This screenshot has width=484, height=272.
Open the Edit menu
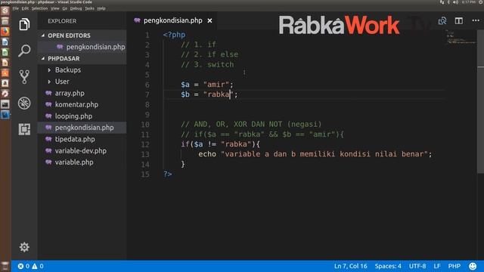(x=25, y=8)
